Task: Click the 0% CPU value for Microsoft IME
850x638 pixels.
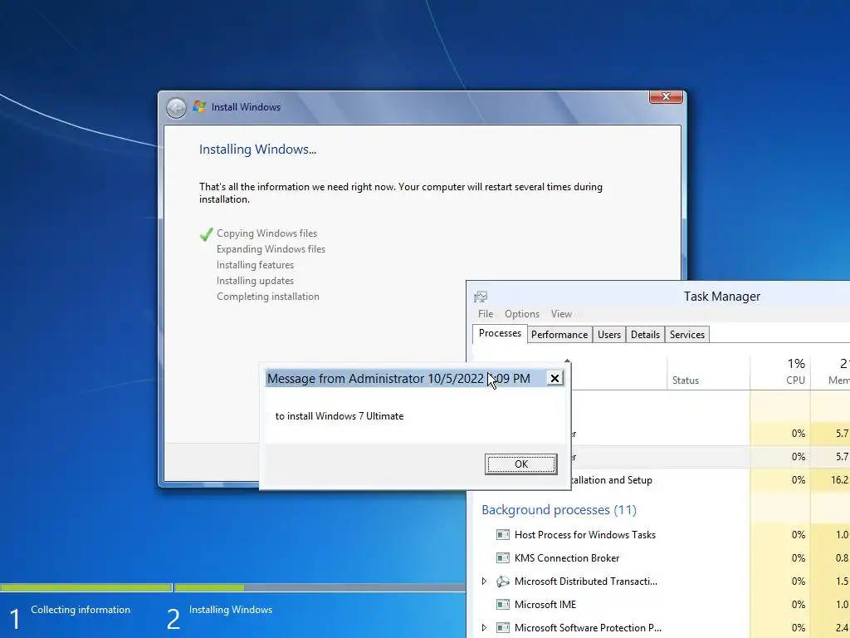Action: coord(798,605)
